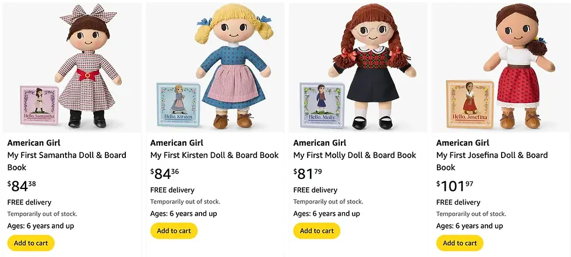The image size is (571, 257).
Task: Open My First Kirsten Doll title link
Action: click(x=214, y=155)
